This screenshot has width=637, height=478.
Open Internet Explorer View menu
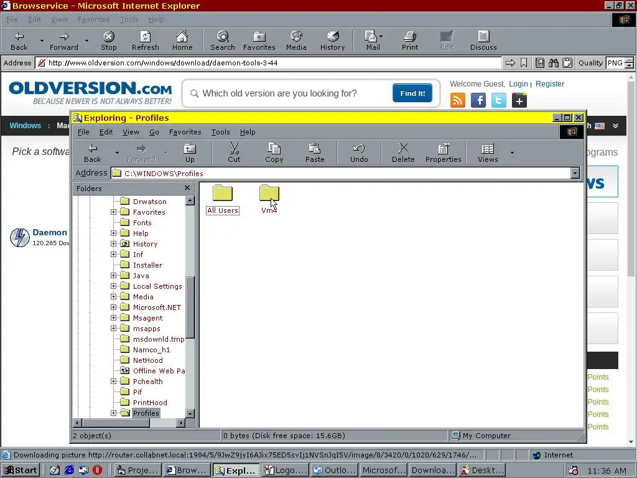click(x=59, y=19)
